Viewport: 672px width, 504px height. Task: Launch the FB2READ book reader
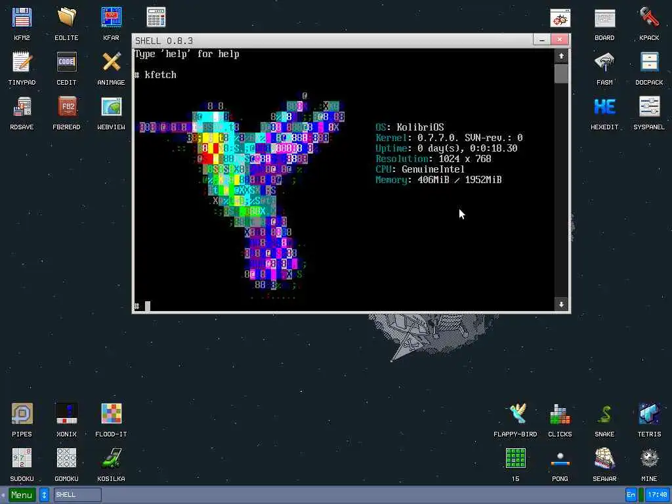click(66, 107)
